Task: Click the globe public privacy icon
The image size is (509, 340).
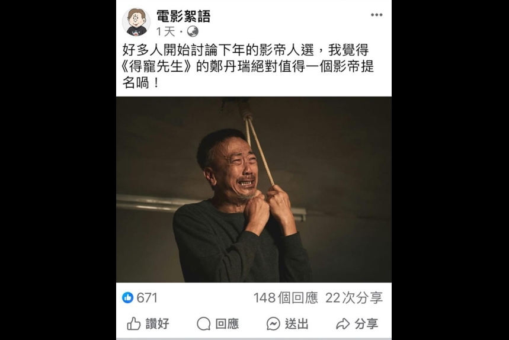Action: pyautogui.click(x=193, y=31)
